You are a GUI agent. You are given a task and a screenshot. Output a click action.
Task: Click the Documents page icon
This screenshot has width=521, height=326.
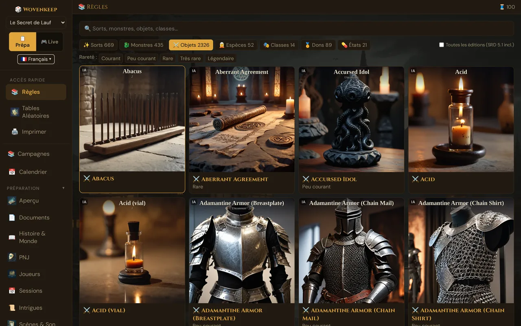pos(12,218)
